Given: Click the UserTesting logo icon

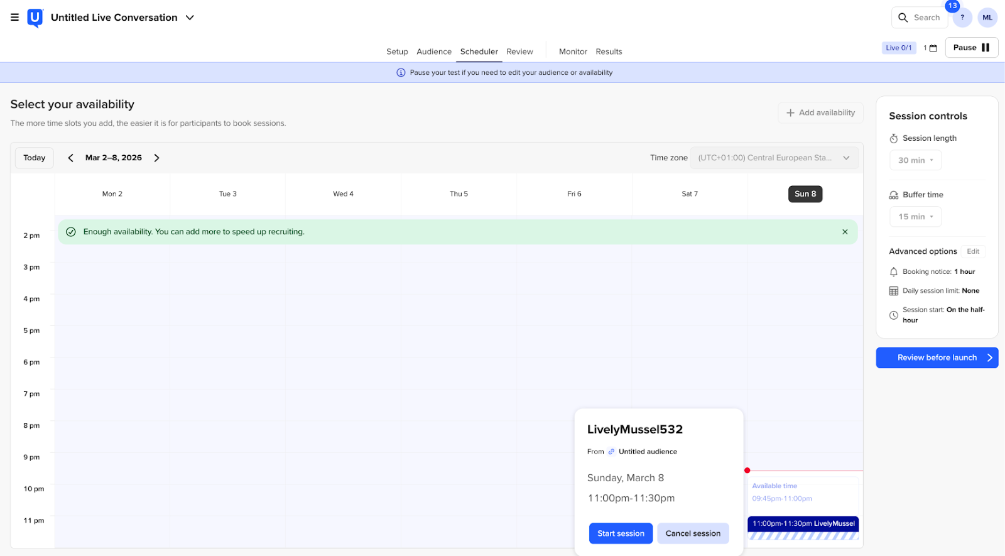Looking at the screenshot, I should tap(35, 18).
